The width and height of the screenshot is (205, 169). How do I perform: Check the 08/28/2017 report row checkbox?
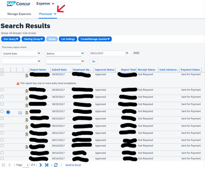[x=2, y=90]
